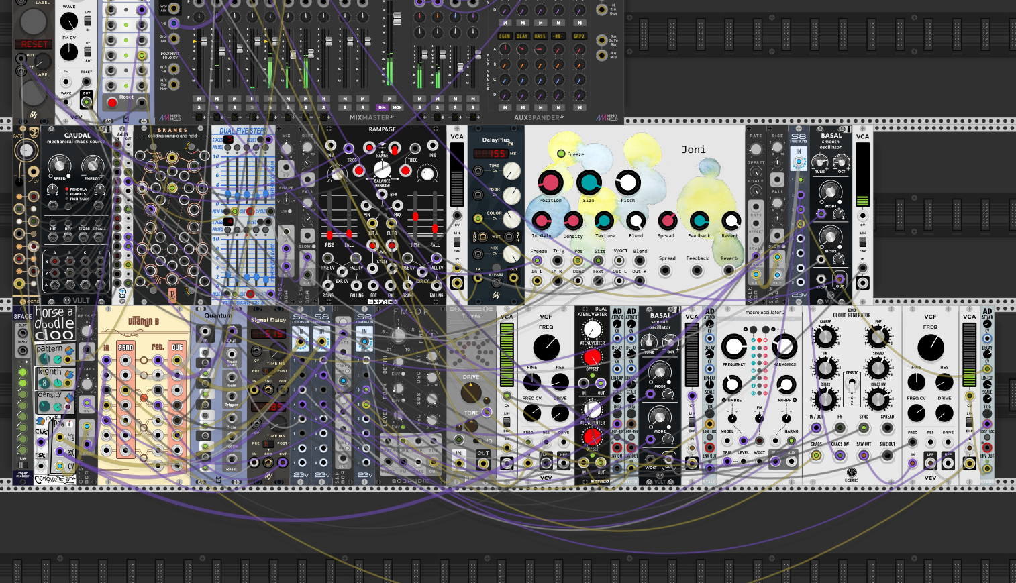Click Joni's Out R output jack
Viewport: 1016px width, 583px height.
(x=640, y=280)
